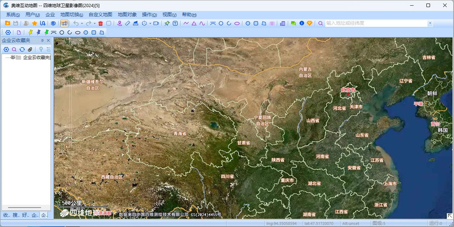
Task: Click the orange VIP diamond icon
Action: click(x=309, y=23)
